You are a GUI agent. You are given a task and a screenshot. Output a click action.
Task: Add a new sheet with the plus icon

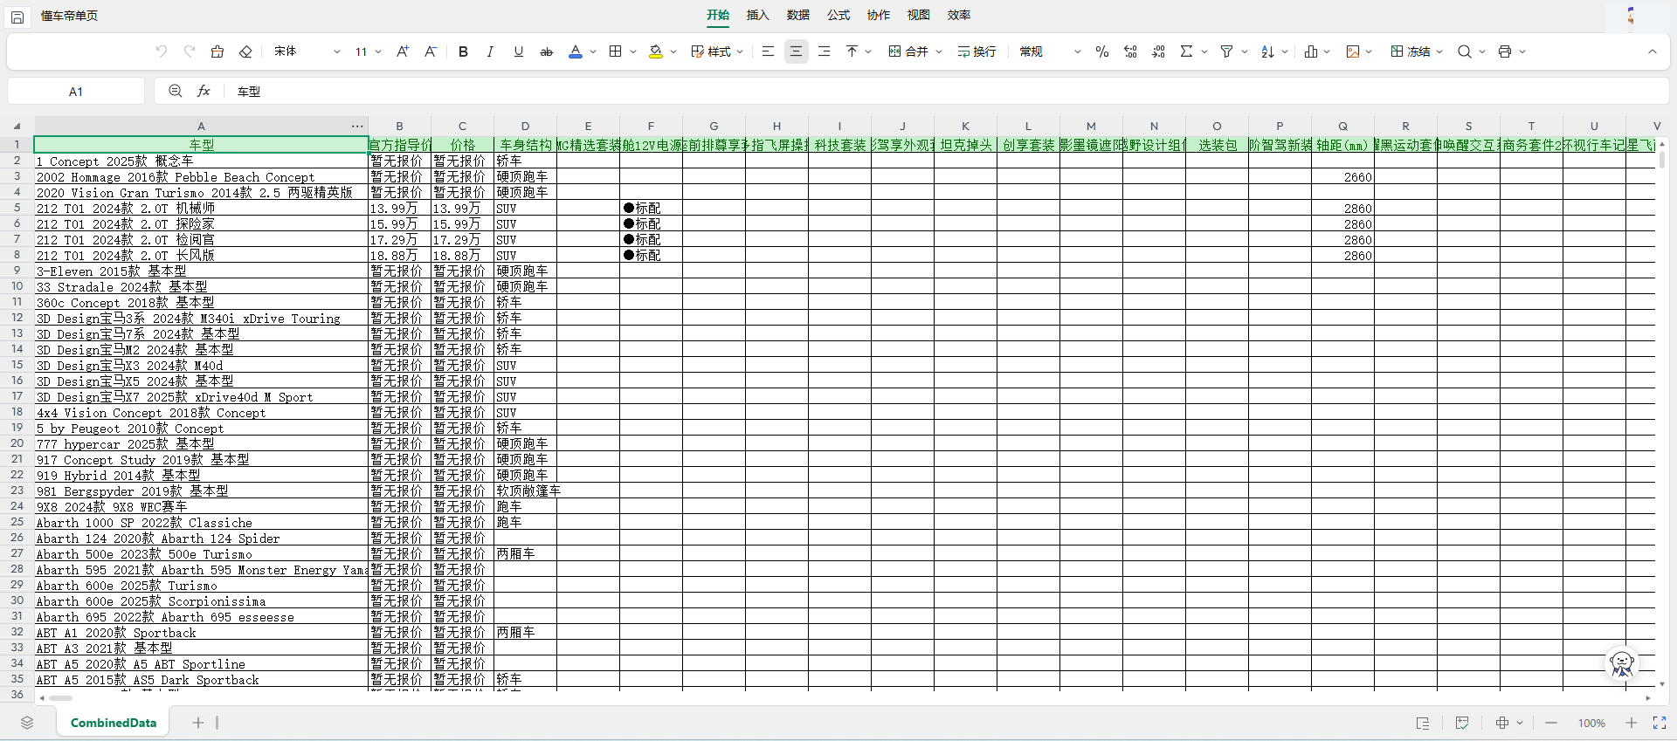pyautogui.click(x=198, y=723)
